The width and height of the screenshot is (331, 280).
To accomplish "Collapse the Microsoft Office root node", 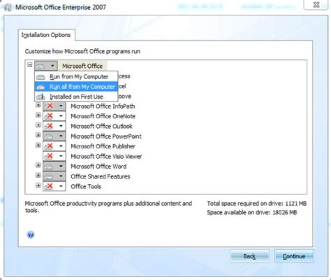I will 30,65.
